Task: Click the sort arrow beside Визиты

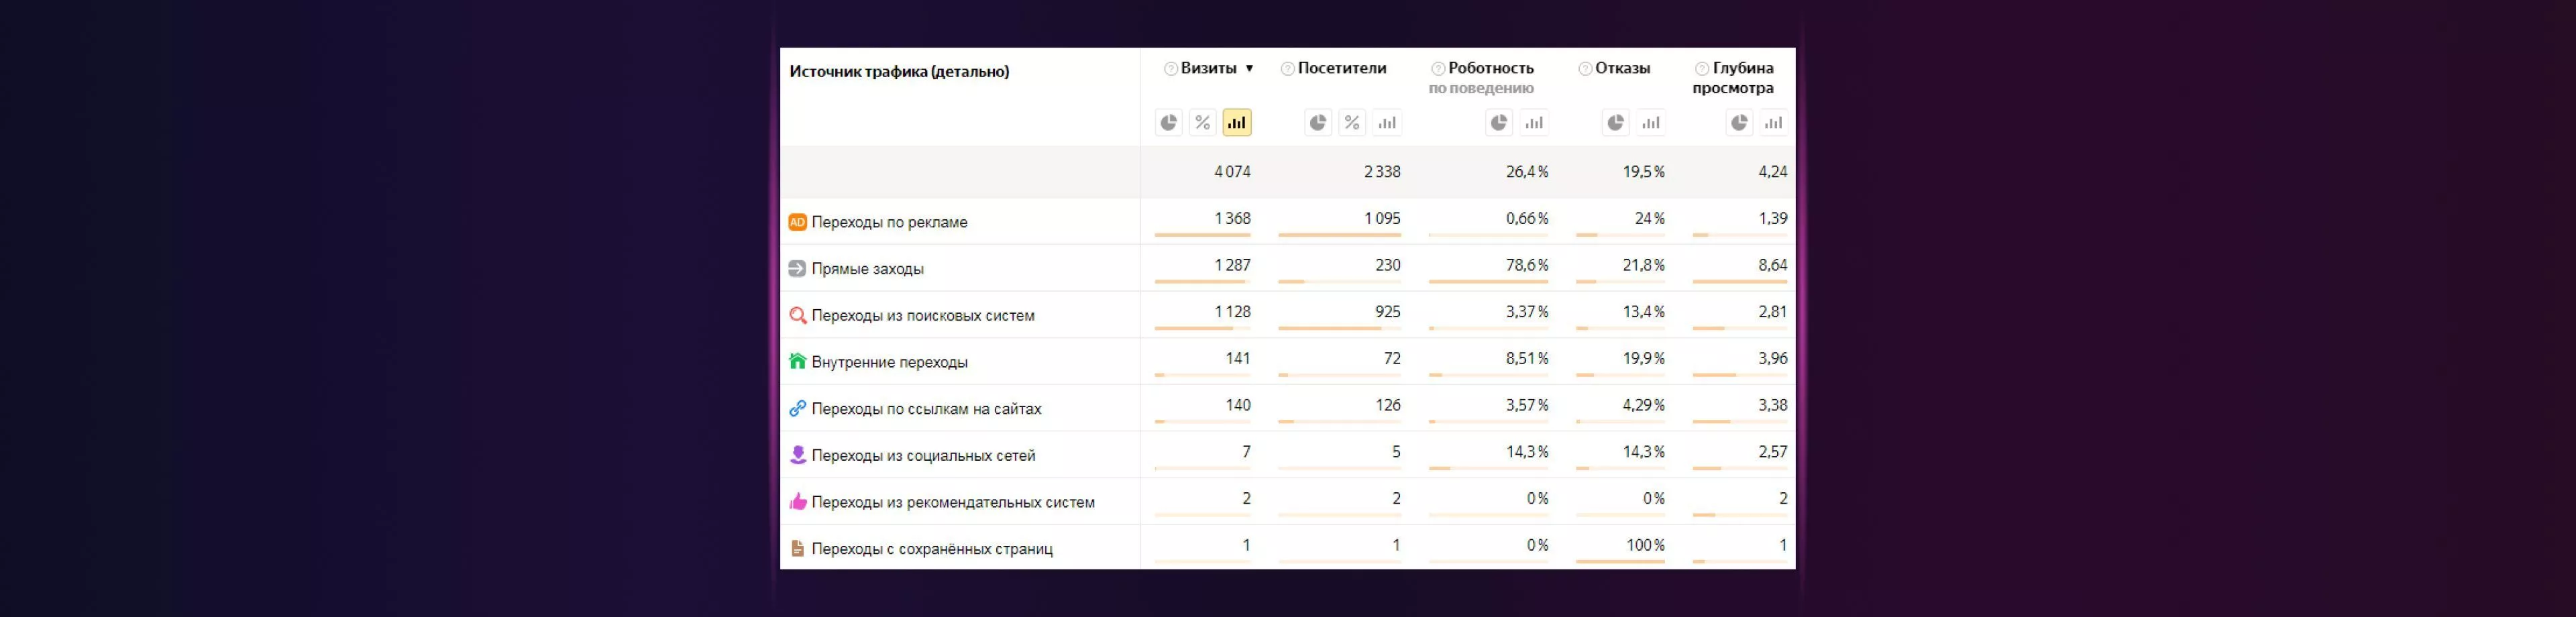Action: (x=1249, y=69)
